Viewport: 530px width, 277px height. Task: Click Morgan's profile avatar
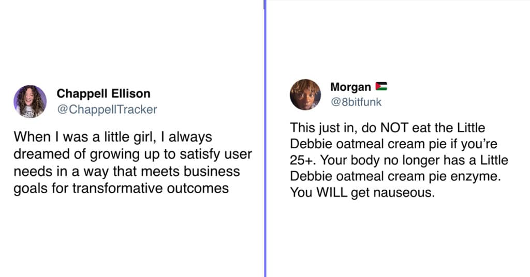305,95
